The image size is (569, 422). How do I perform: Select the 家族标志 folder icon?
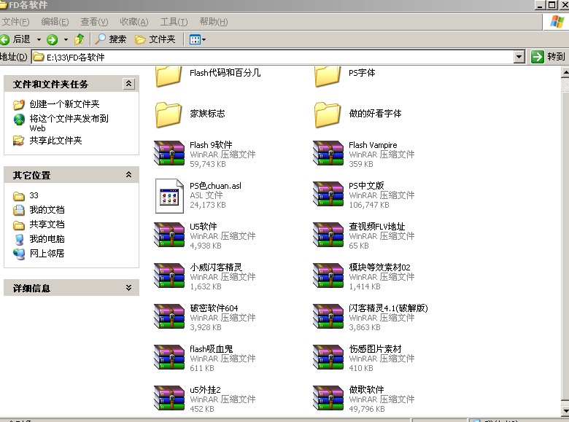(169, 114)
